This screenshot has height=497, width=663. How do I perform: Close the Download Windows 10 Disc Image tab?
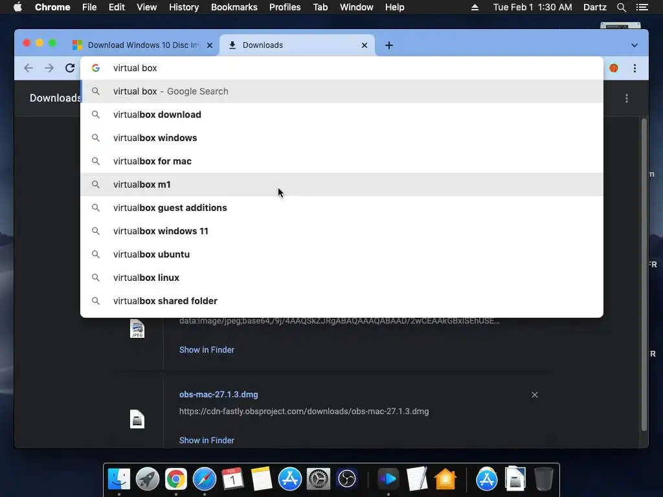[210, 45]
